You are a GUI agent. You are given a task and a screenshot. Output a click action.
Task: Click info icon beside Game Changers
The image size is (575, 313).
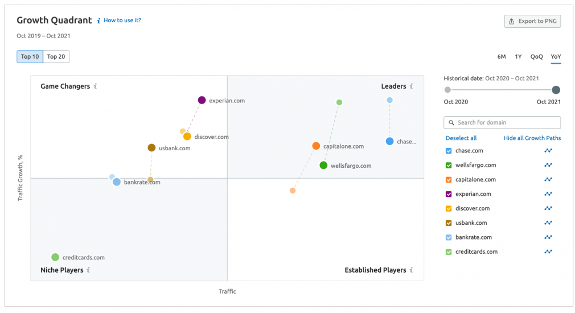(96, 87)
